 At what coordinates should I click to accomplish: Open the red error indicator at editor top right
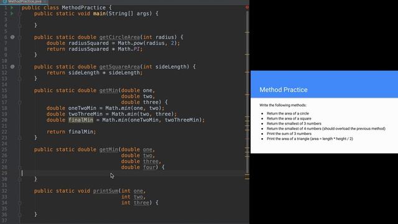pos(247,7)
